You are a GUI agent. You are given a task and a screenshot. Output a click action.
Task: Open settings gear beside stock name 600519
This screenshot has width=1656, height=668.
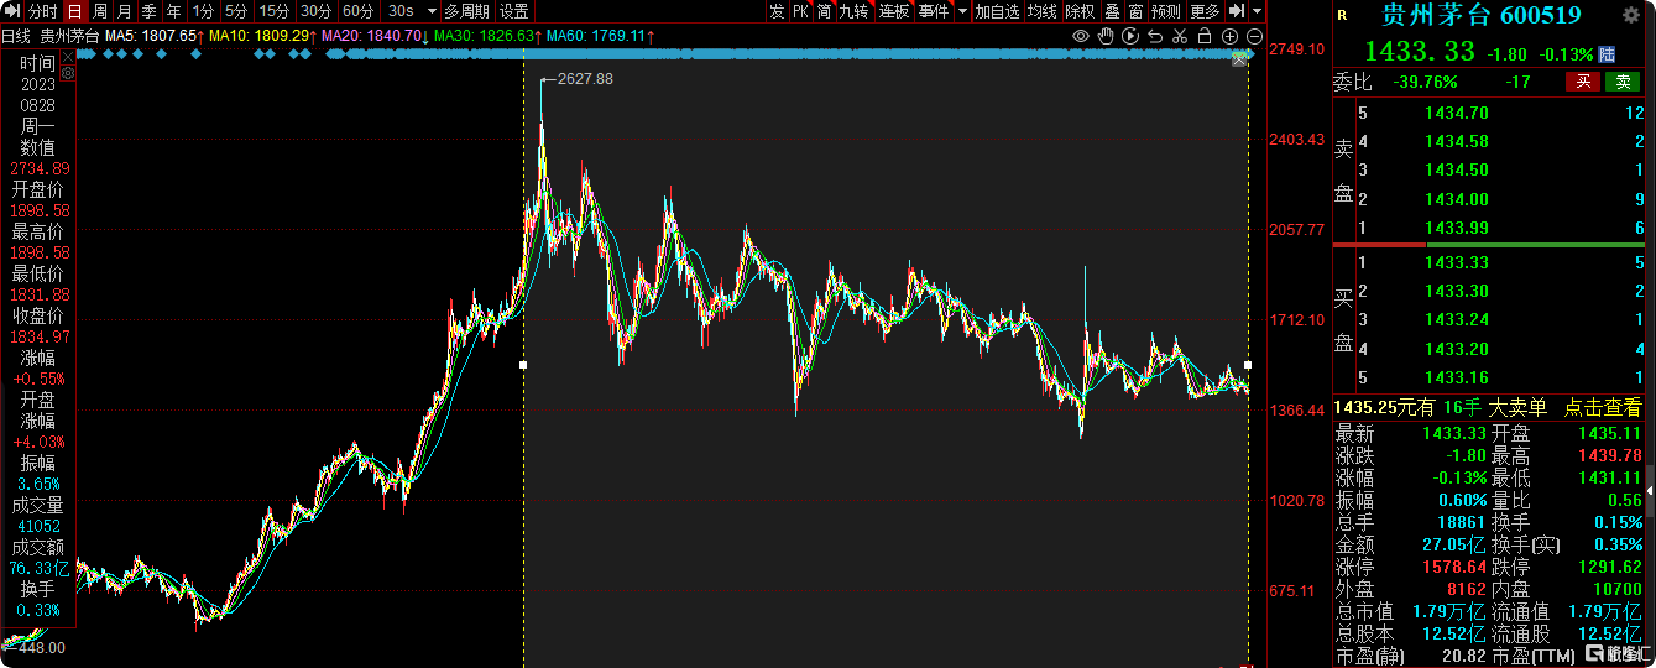click(x=1630, y=15)
